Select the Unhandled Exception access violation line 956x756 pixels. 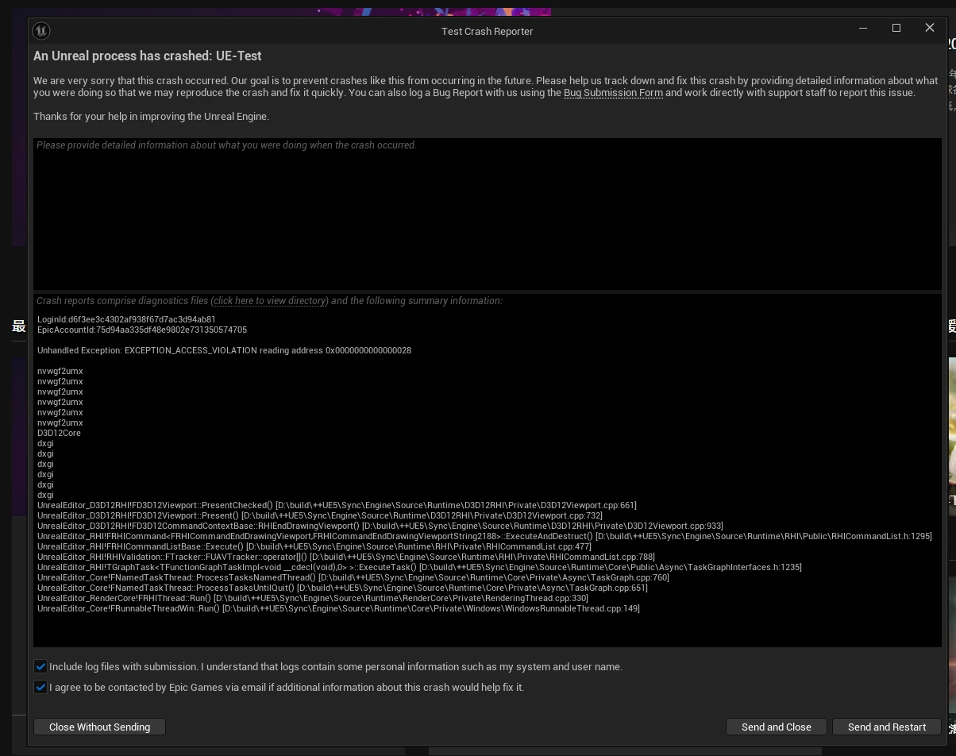click(224, 350)
